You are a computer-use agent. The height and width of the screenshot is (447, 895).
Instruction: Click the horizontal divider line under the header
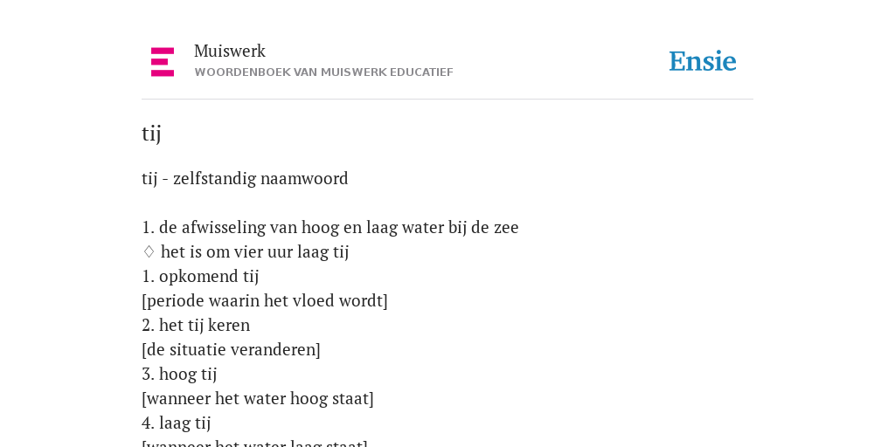click(x=447, y=100)
